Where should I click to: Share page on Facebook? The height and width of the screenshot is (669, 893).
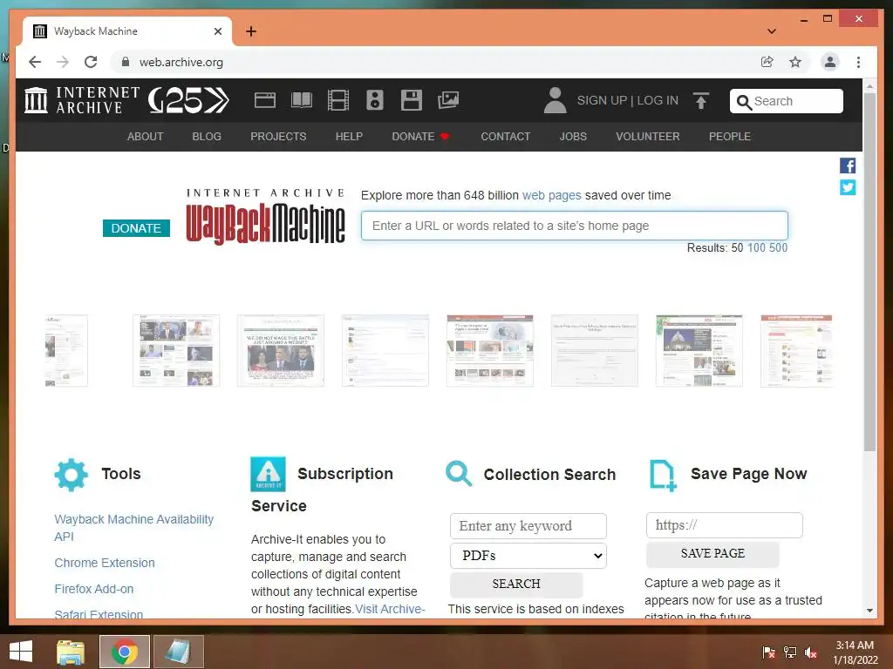(848, 166)
